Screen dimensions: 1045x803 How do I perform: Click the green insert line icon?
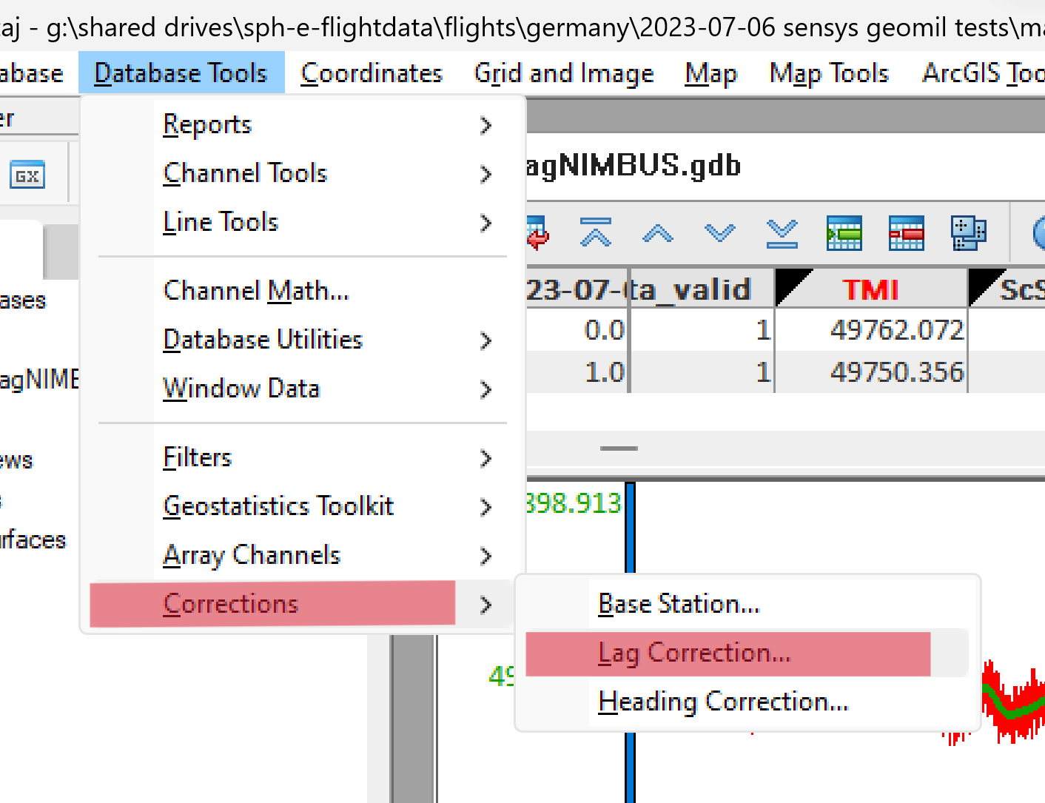tap(844, 233)
